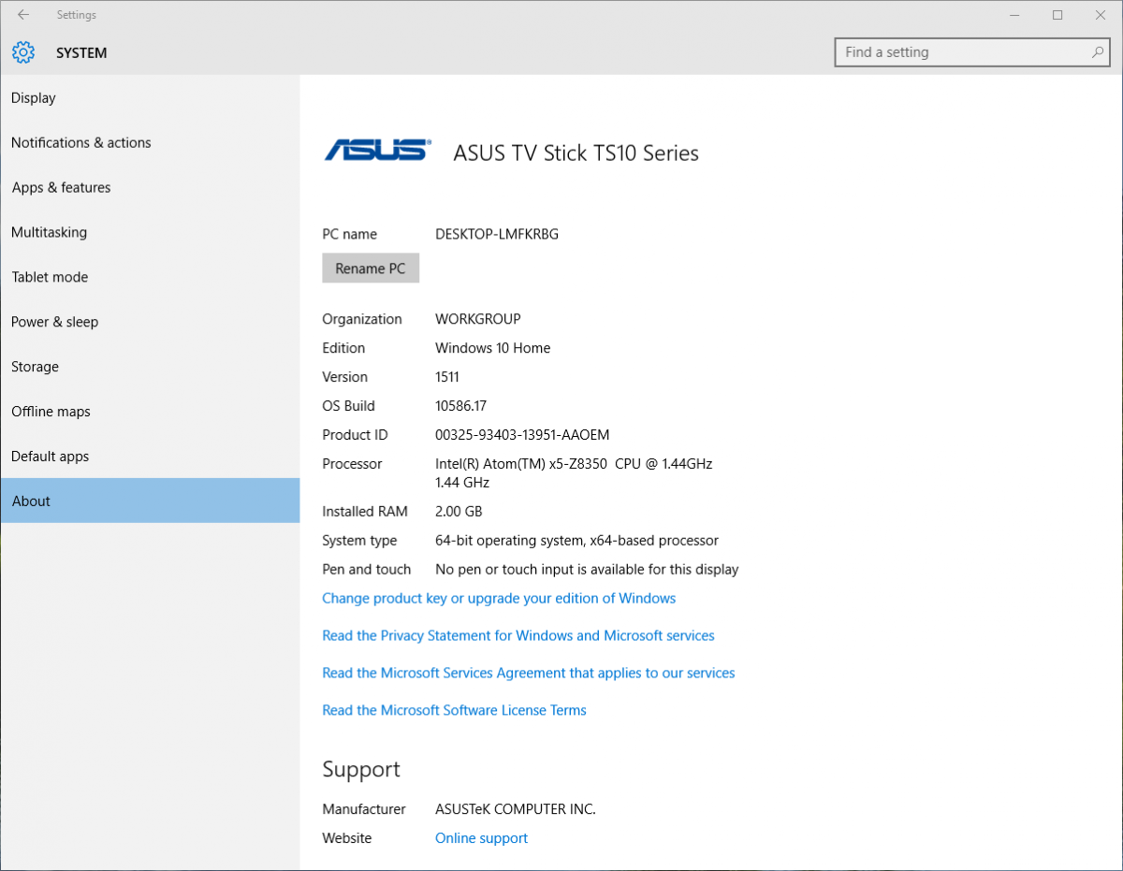The width and height of the screenshot is (1123, 871).
Task: Open Storage settings
Action: click(150, 367)
